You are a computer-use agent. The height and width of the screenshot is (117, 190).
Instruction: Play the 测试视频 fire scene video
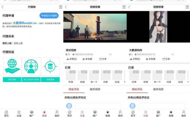[x=95, y=27]
